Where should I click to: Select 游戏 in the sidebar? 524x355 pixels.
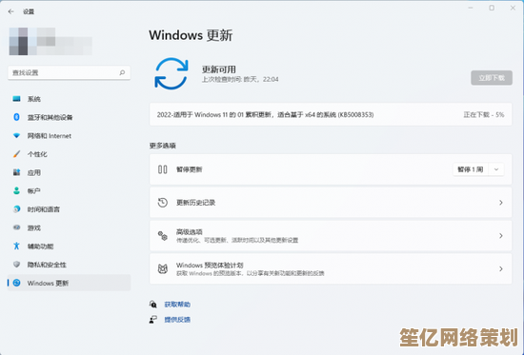[69, 227]
